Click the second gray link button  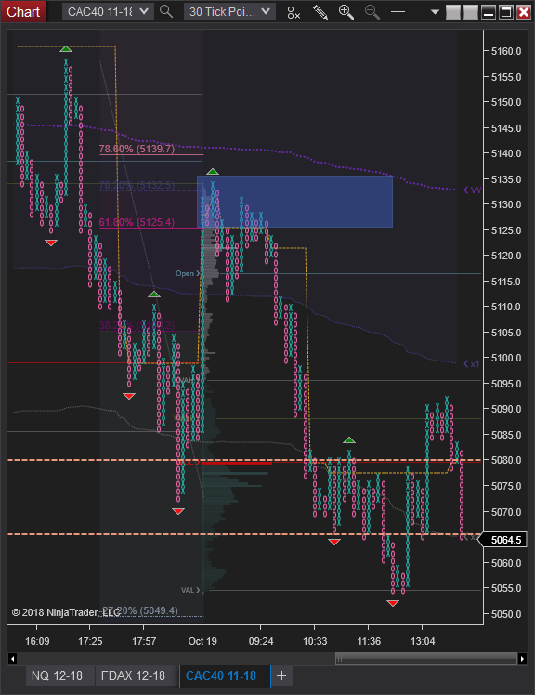(x=471, y=12)
